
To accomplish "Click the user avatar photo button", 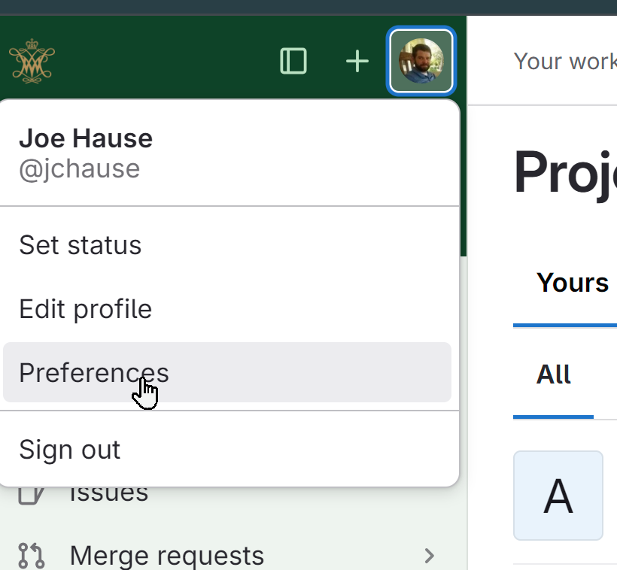I will pyautogui.click(x=421, y=61).
